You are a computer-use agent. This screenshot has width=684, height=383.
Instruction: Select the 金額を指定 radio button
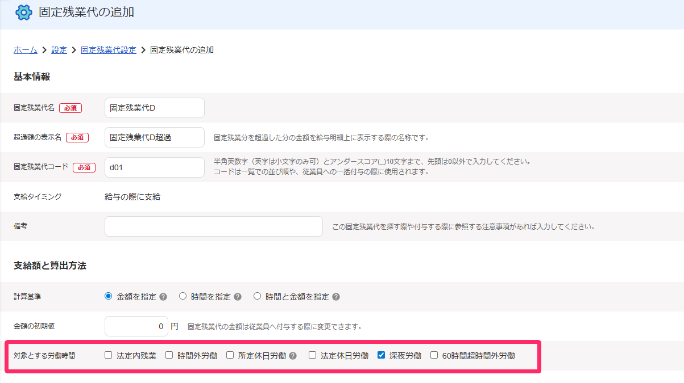pos(109,296)
